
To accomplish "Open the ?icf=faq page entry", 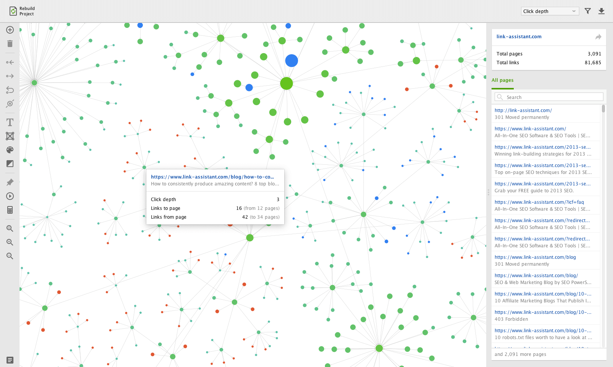I will coord(546,205).
